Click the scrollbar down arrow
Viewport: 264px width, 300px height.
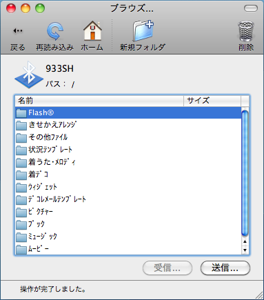tap(245, 250)
